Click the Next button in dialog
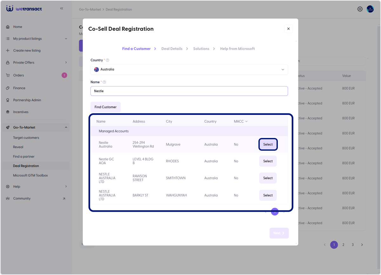This screenshot has height=275, width=381. click(x=279, y=233)
